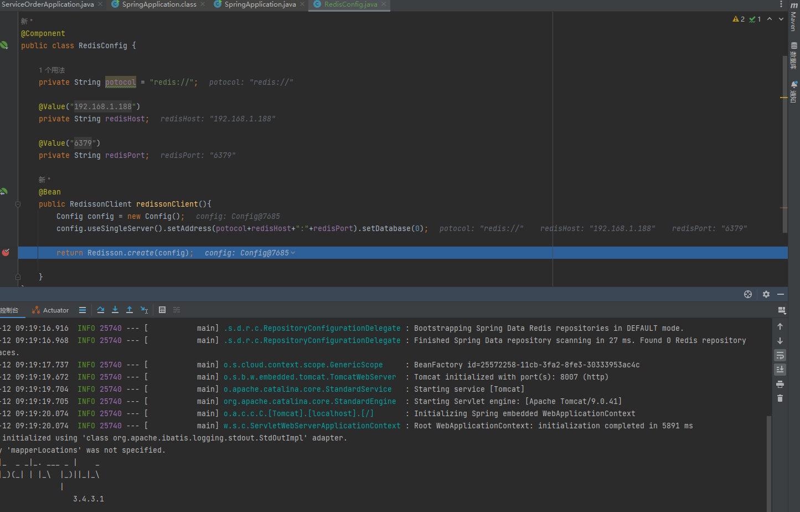Open the notifications tool window
This screenshot has height=512, width=800.
click(794, 92)
